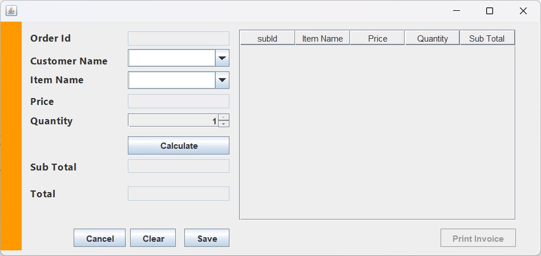Screen dimensions: 541x256
Task: Focus the Order Id text field
Action: point(178,39)
